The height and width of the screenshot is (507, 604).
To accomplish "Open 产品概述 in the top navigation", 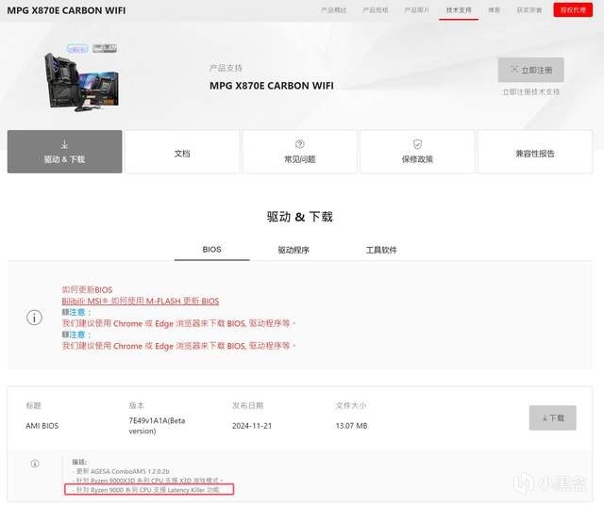I will 334,10.
